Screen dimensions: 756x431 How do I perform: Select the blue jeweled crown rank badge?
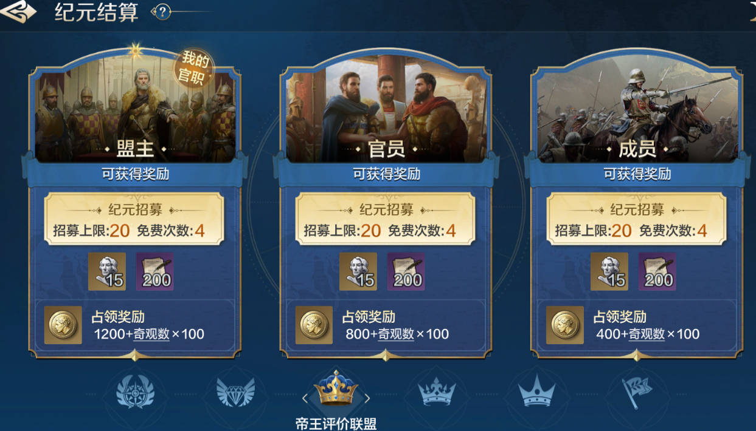(x=437, y=392)
